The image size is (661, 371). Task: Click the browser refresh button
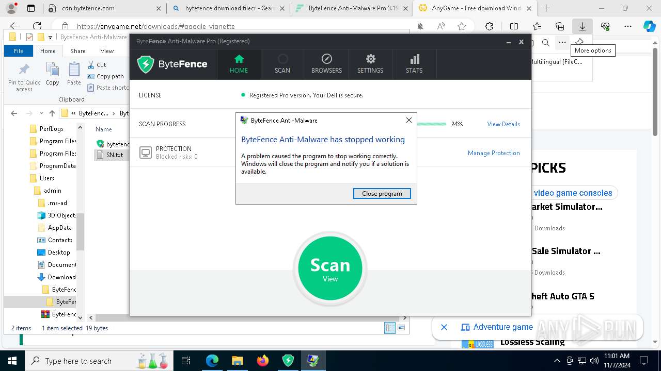(x=37, y=26)
